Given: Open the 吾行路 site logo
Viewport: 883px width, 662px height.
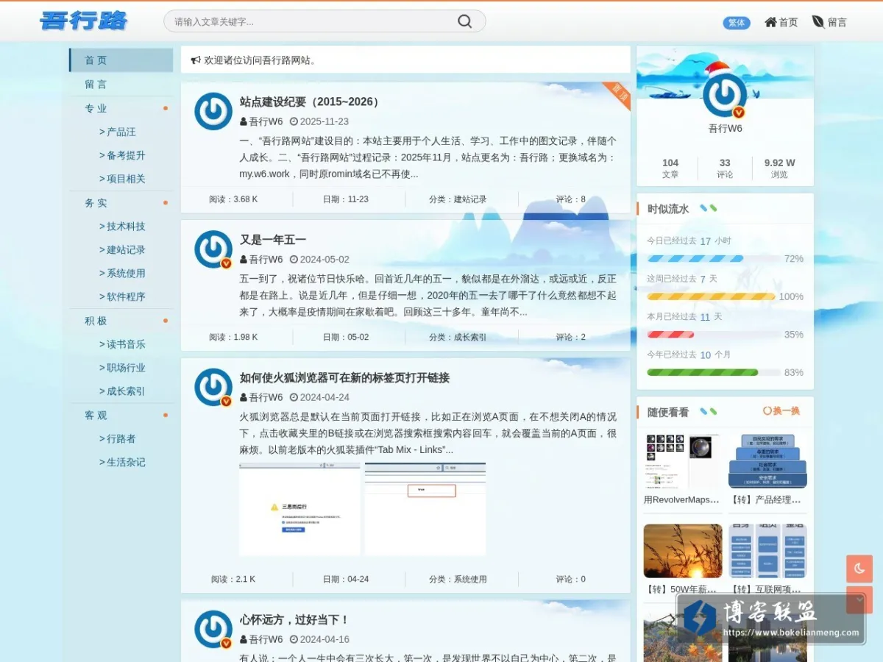Looking at the screenshot, I should [x=84, y=21].
